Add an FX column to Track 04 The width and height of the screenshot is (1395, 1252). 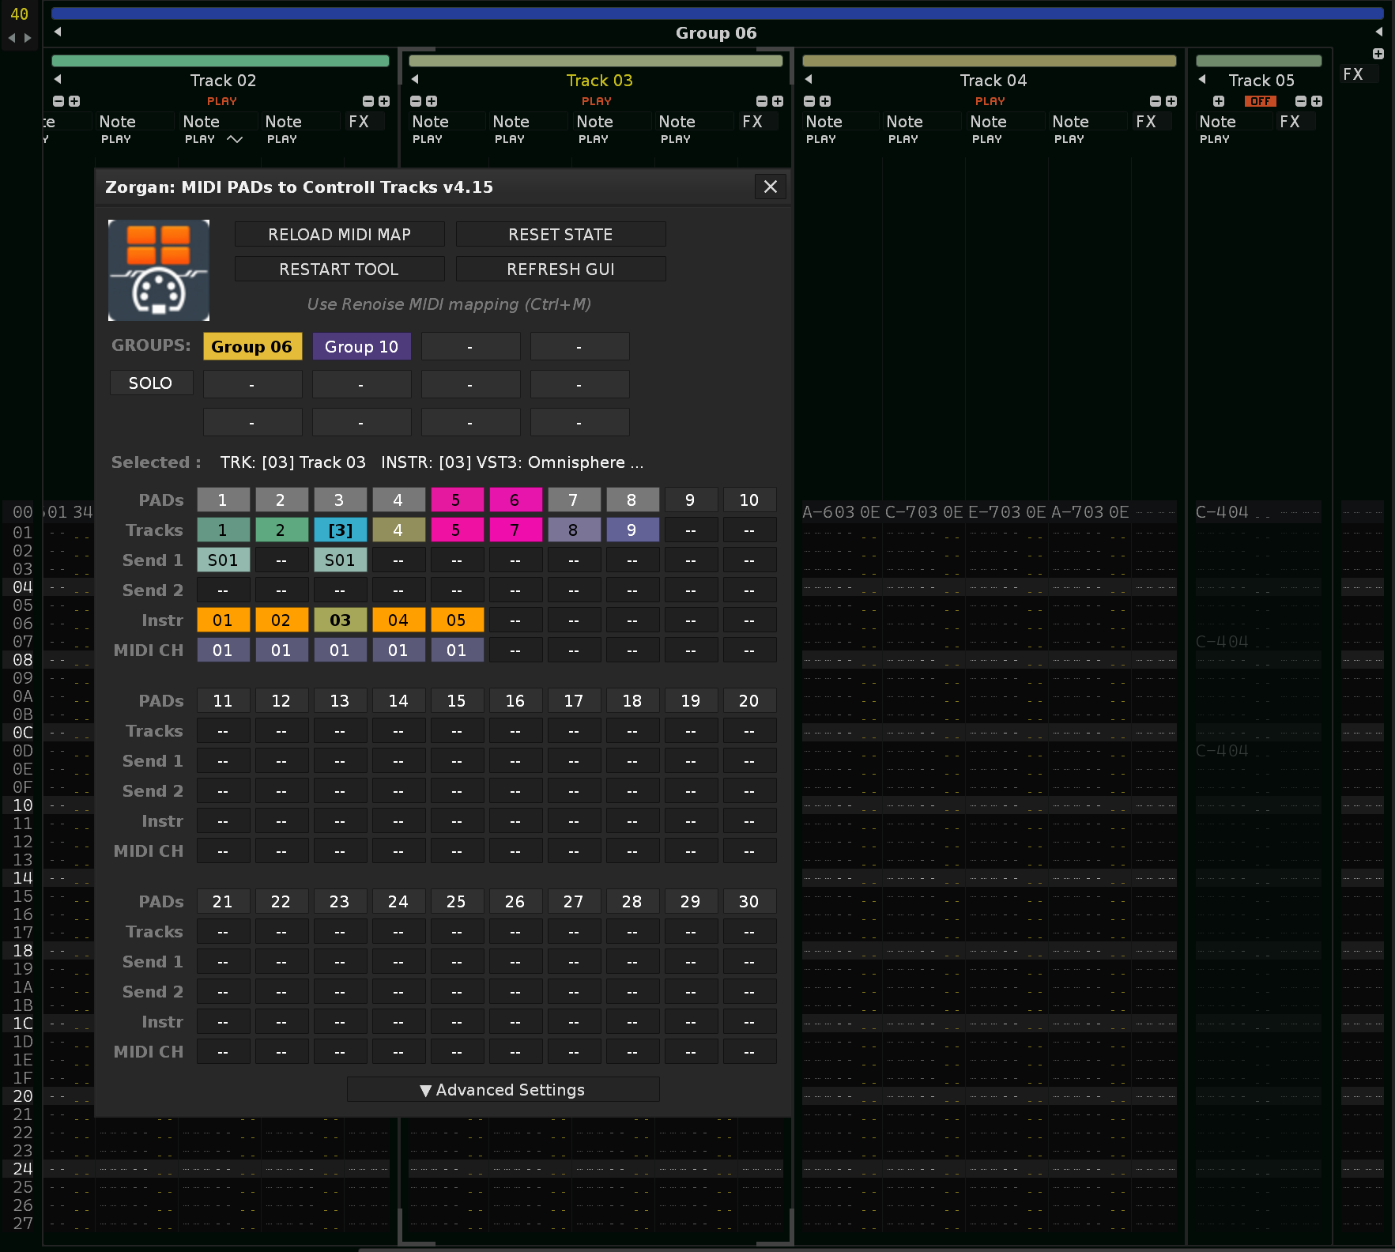(x=1171, y=101)
